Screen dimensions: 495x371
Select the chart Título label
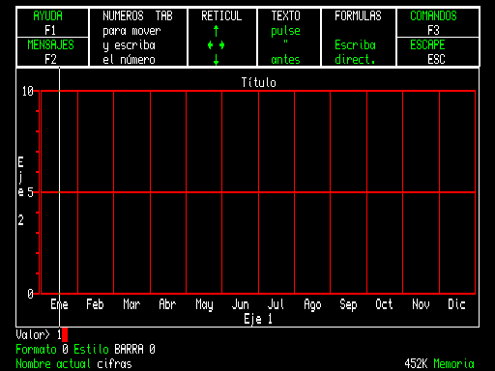(259, 82)
